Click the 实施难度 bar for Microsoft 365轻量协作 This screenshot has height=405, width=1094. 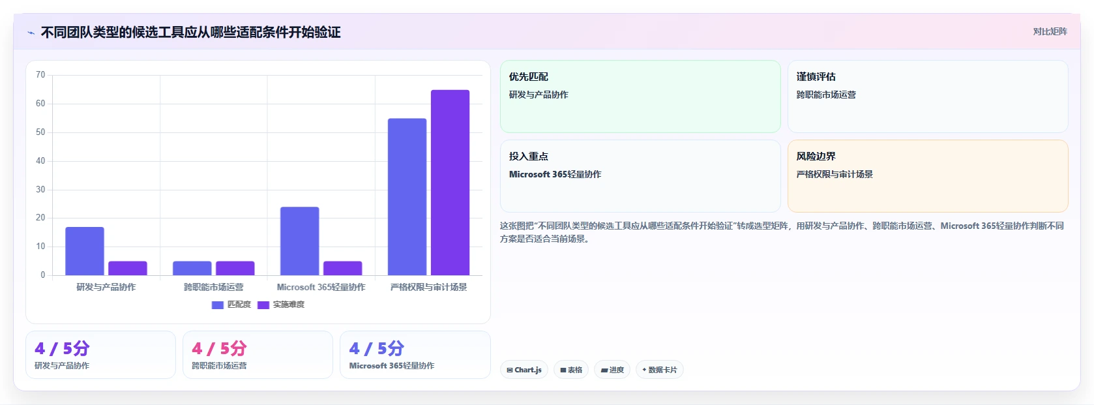point(343,268)
